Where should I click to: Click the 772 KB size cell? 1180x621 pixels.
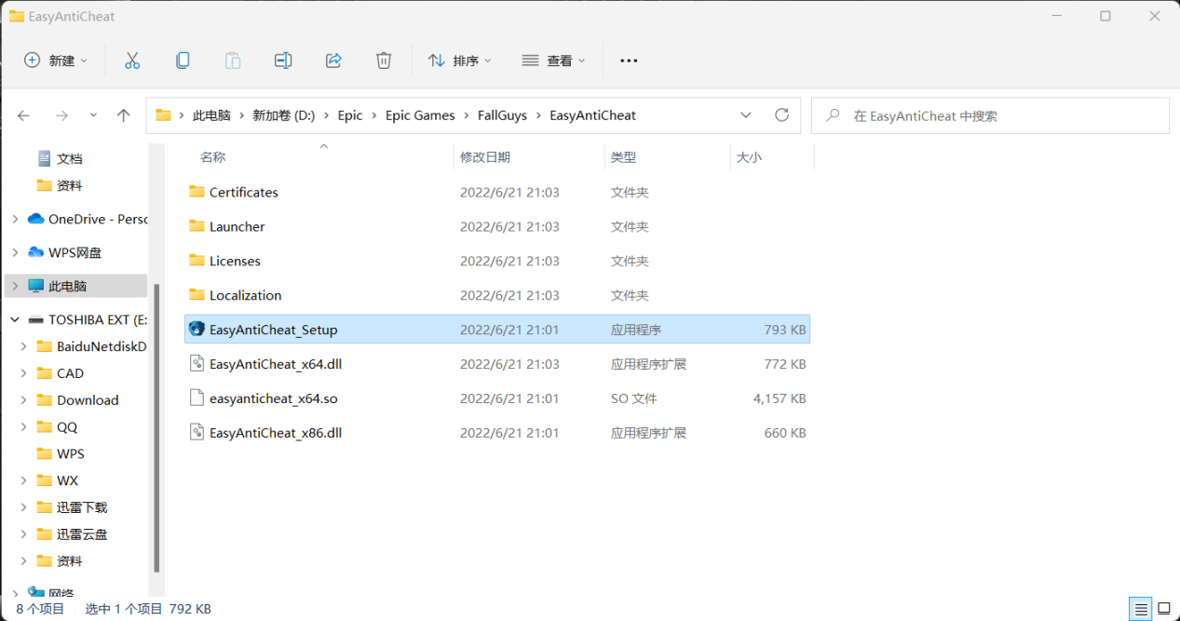coord(785,364)
